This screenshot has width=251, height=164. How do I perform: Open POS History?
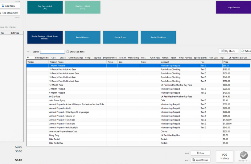pyautogui.click(x=224, y=157)
